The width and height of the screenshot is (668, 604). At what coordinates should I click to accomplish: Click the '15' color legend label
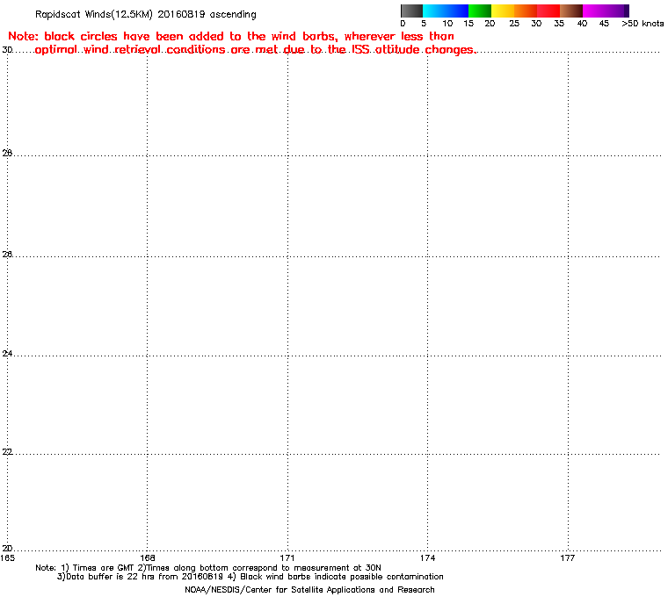click(468, 24)
